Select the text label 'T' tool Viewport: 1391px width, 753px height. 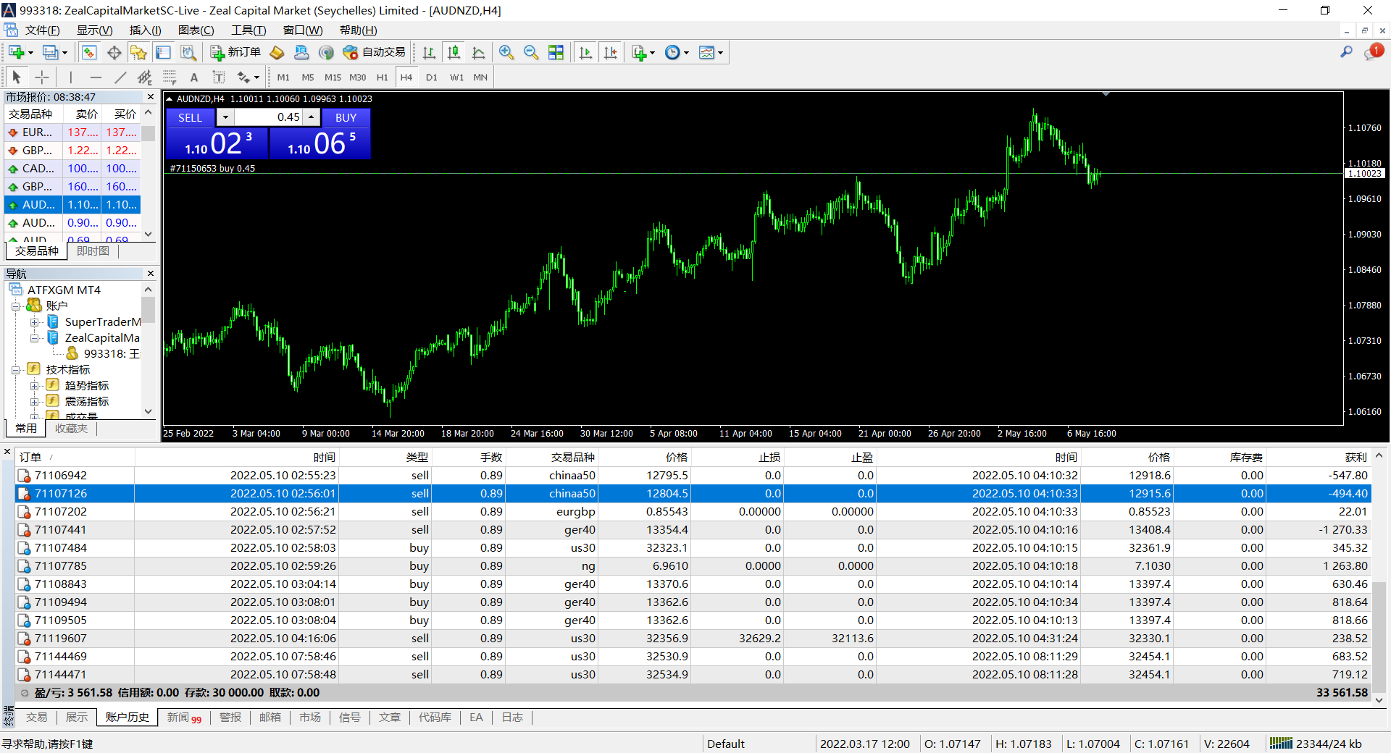[218, 77]
